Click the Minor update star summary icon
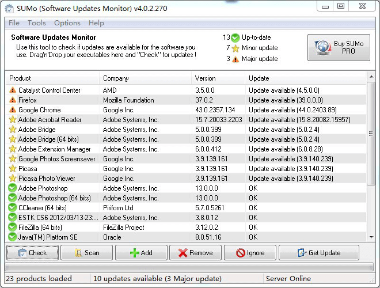This screenshot has width=380, height=288. (235, 48)
